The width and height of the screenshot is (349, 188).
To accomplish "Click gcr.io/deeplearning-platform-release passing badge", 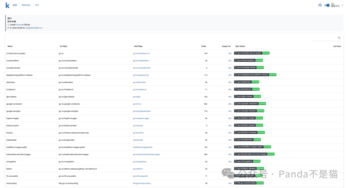I will click(x=255, y=75).
